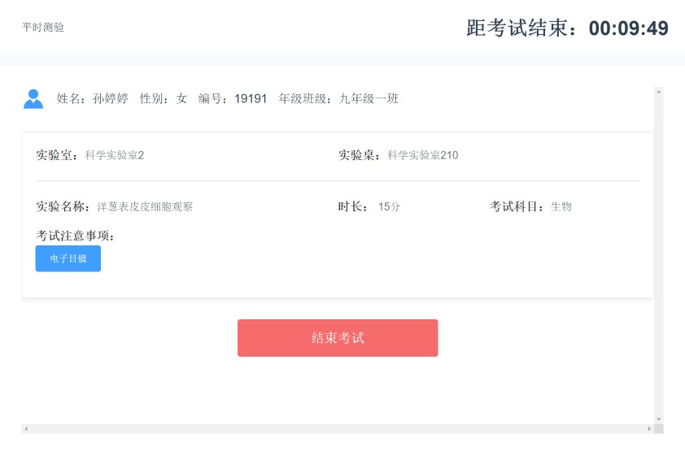
Task: Click the horizontal scrollbar track
Action: click(x=338, y=429)
